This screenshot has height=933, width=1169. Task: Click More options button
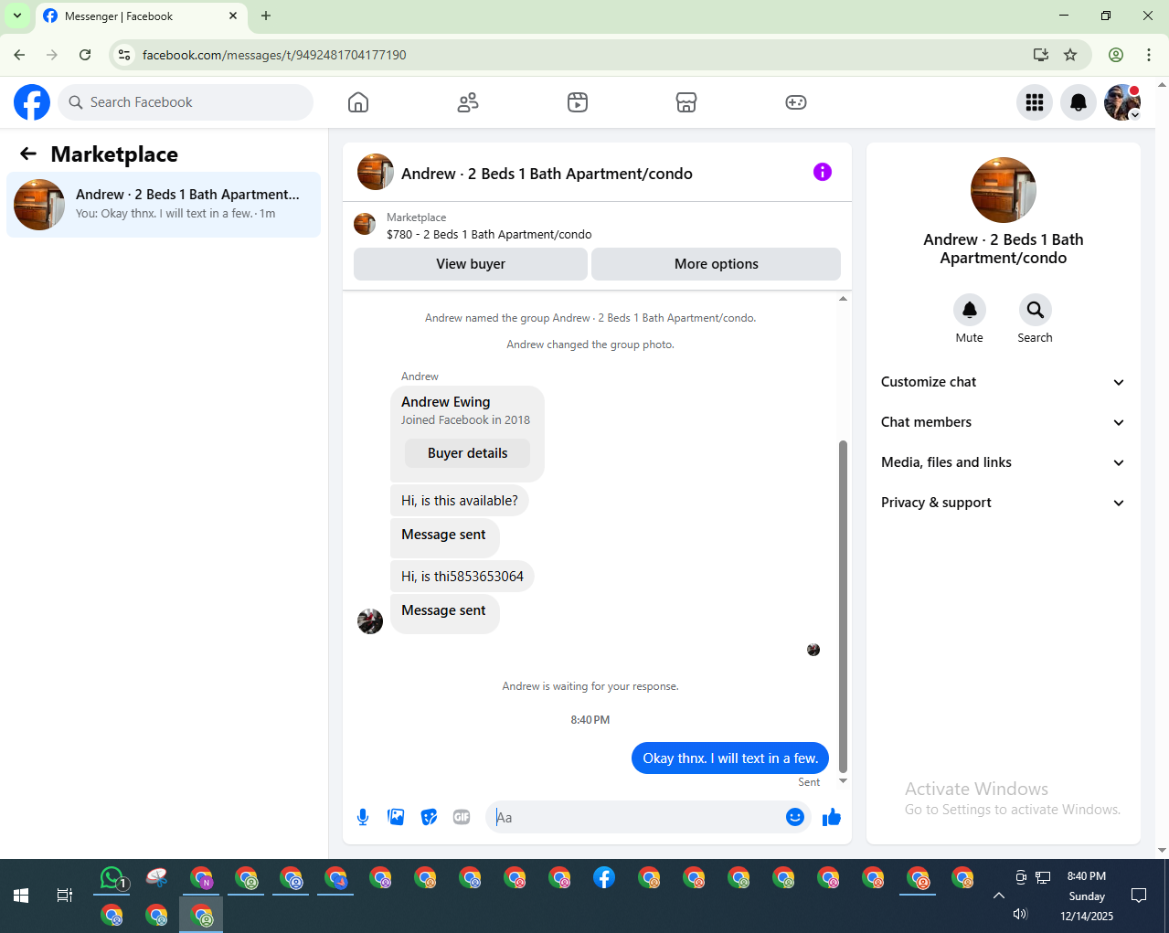point(717,264)
